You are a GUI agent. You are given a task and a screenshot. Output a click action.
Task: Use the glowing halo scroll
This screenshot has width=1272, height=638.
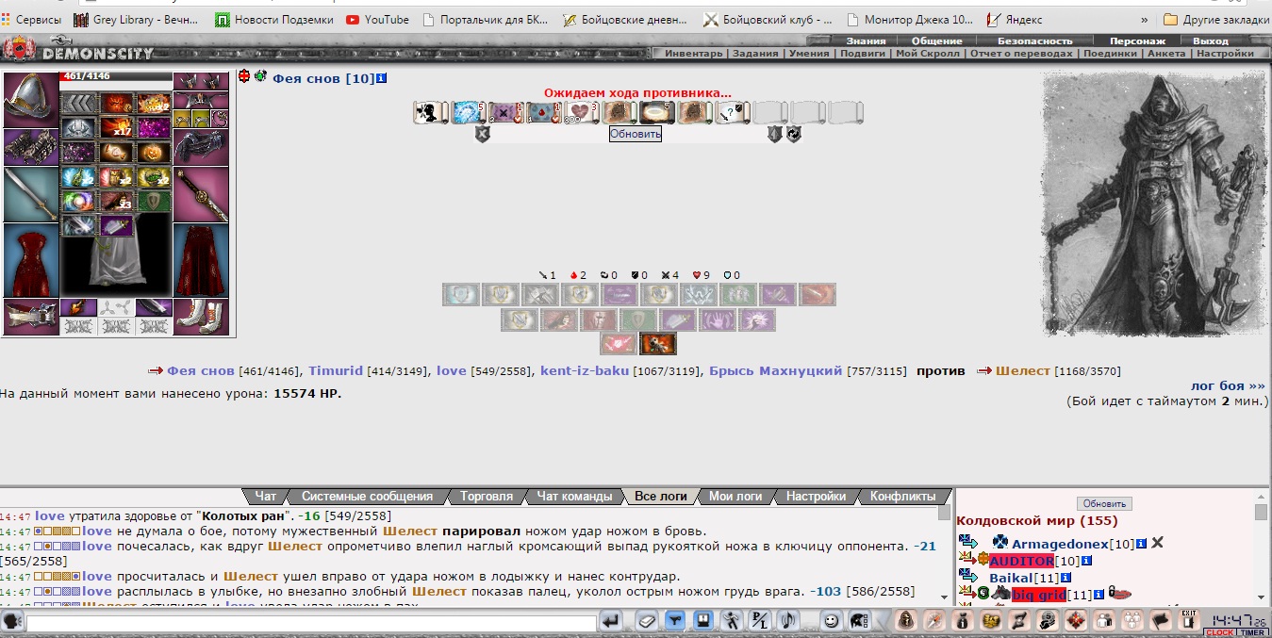click(x=657, y=113)
